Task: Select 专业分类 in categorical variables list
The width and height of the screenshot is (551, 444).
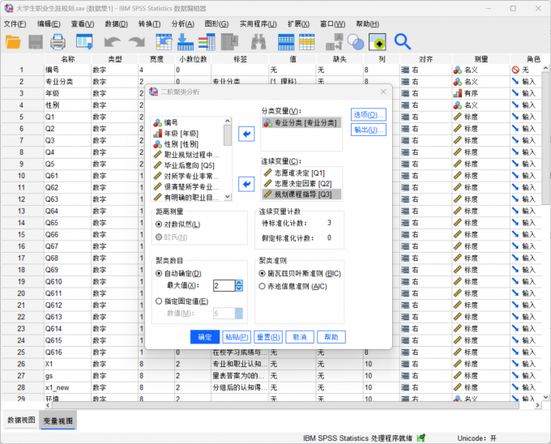Action: click(301, 122)
